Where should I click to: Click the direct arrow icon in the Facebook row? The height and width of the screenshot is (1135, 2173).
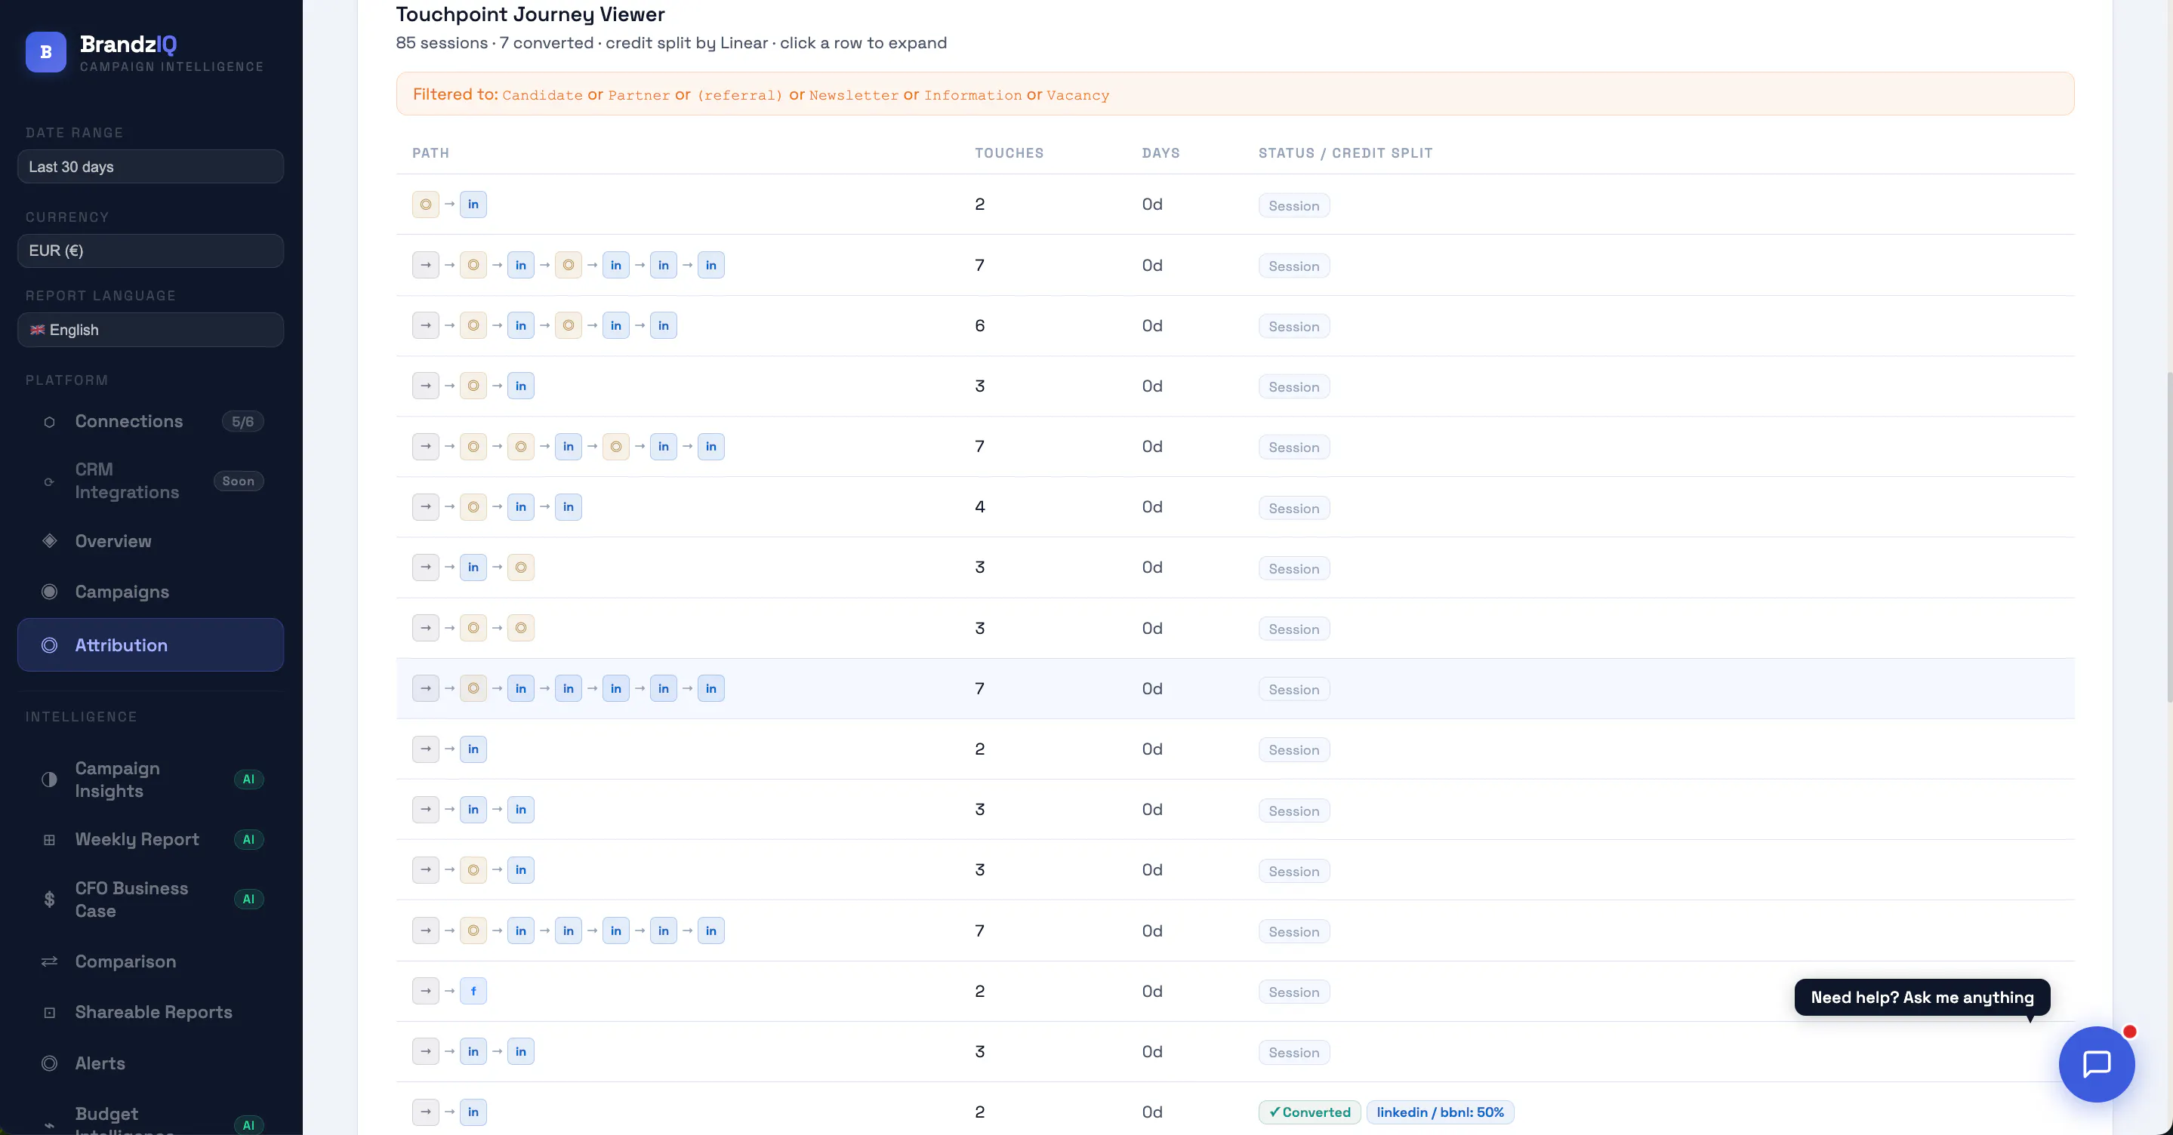pos(425,991)
